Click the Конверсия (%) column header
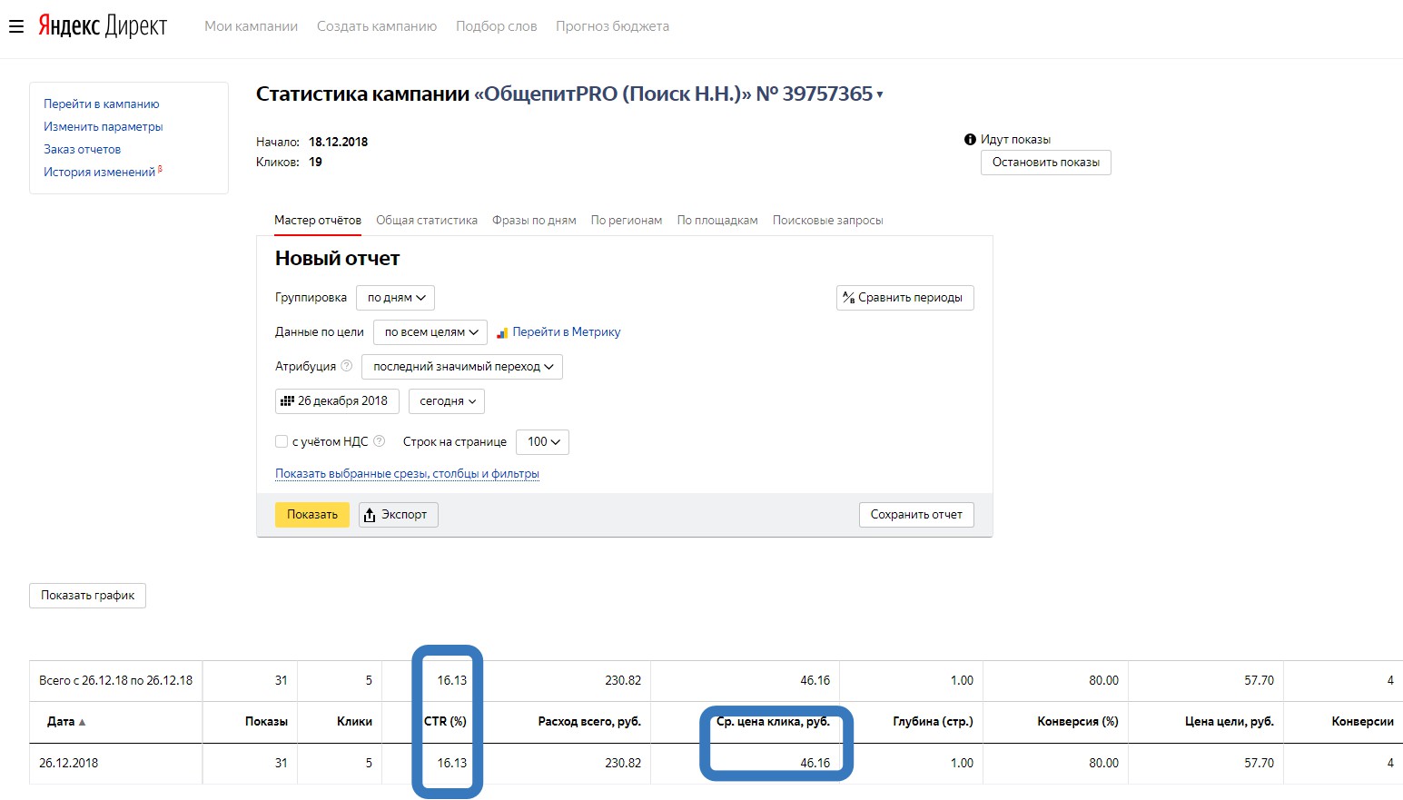 1078,722
